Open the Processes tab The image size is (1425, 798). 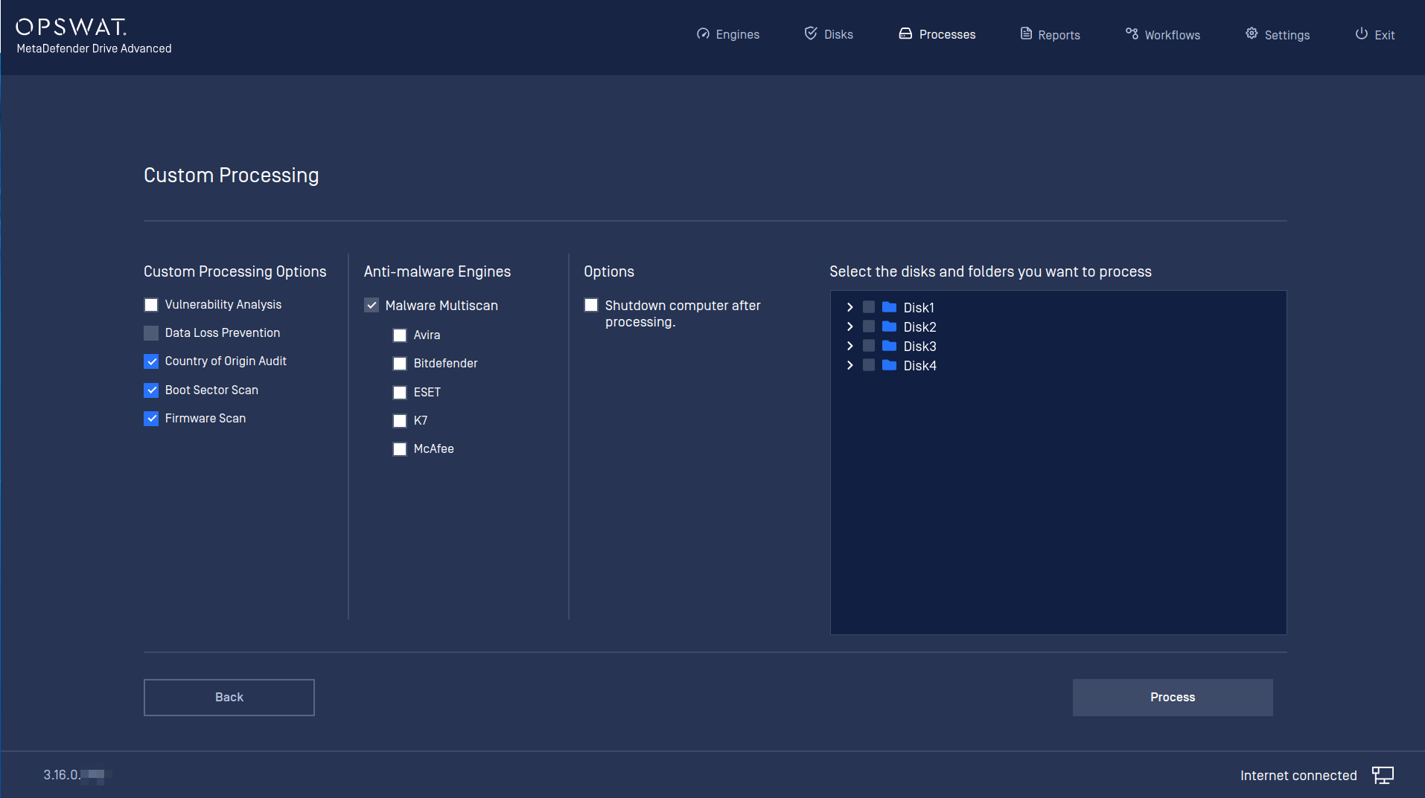(937, 34)
